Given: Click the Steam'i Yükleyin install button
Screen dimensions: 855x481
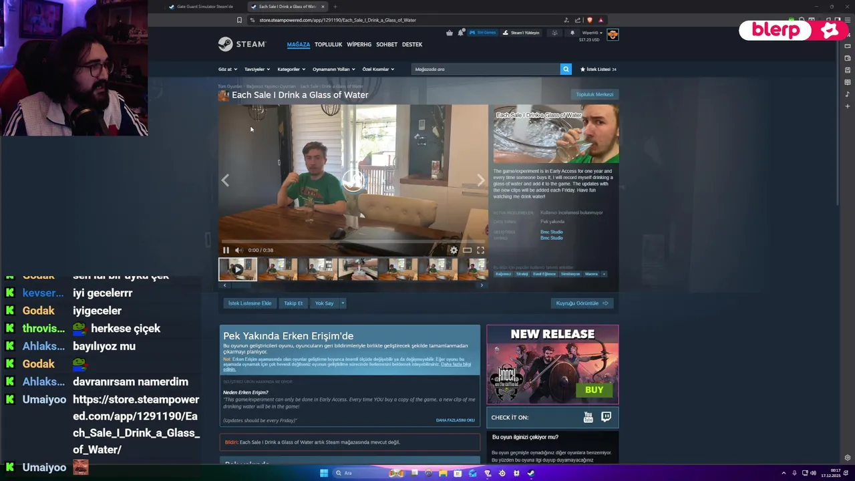Looking at the screenshot, I should click(x=521, y=32).
